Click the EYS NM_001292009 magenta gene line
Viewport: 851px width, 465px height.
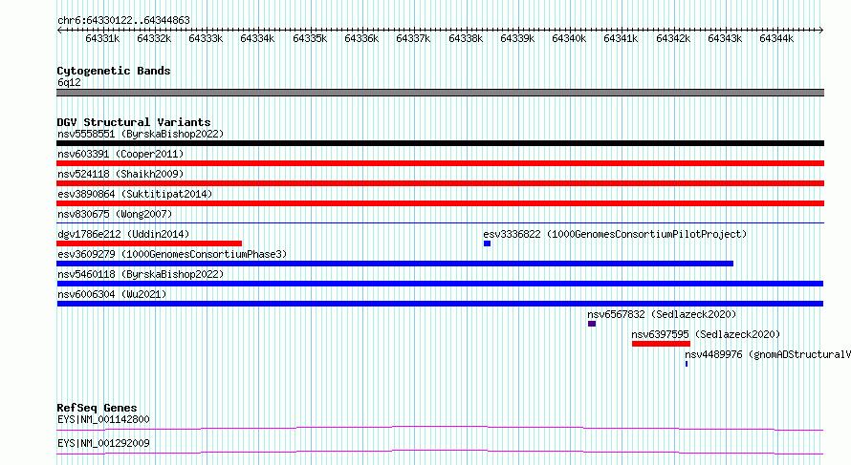(x=440, y=453)
